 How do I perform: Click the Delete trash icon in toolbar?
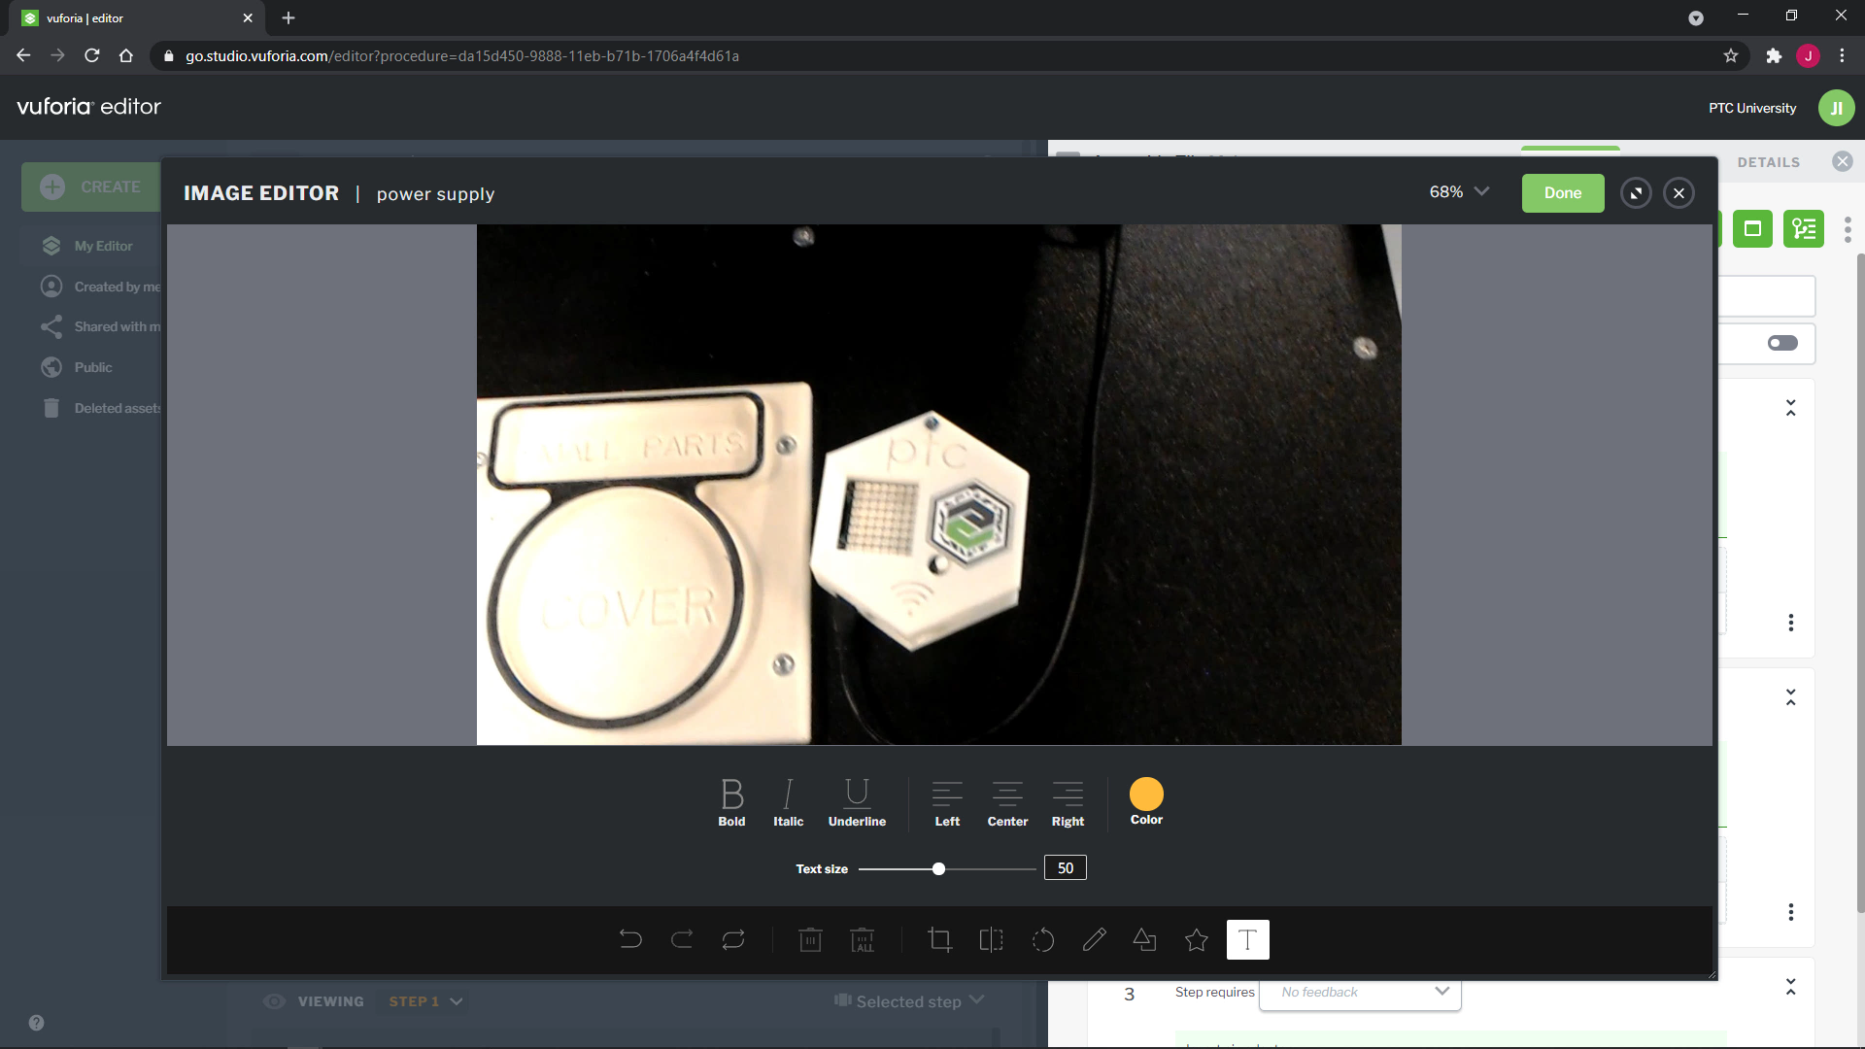pos(810,939)
